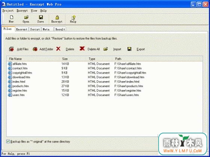Click the Export button label
Viewport: 210px width, 157px height.
pyautogui.click(x=141, y=49)
